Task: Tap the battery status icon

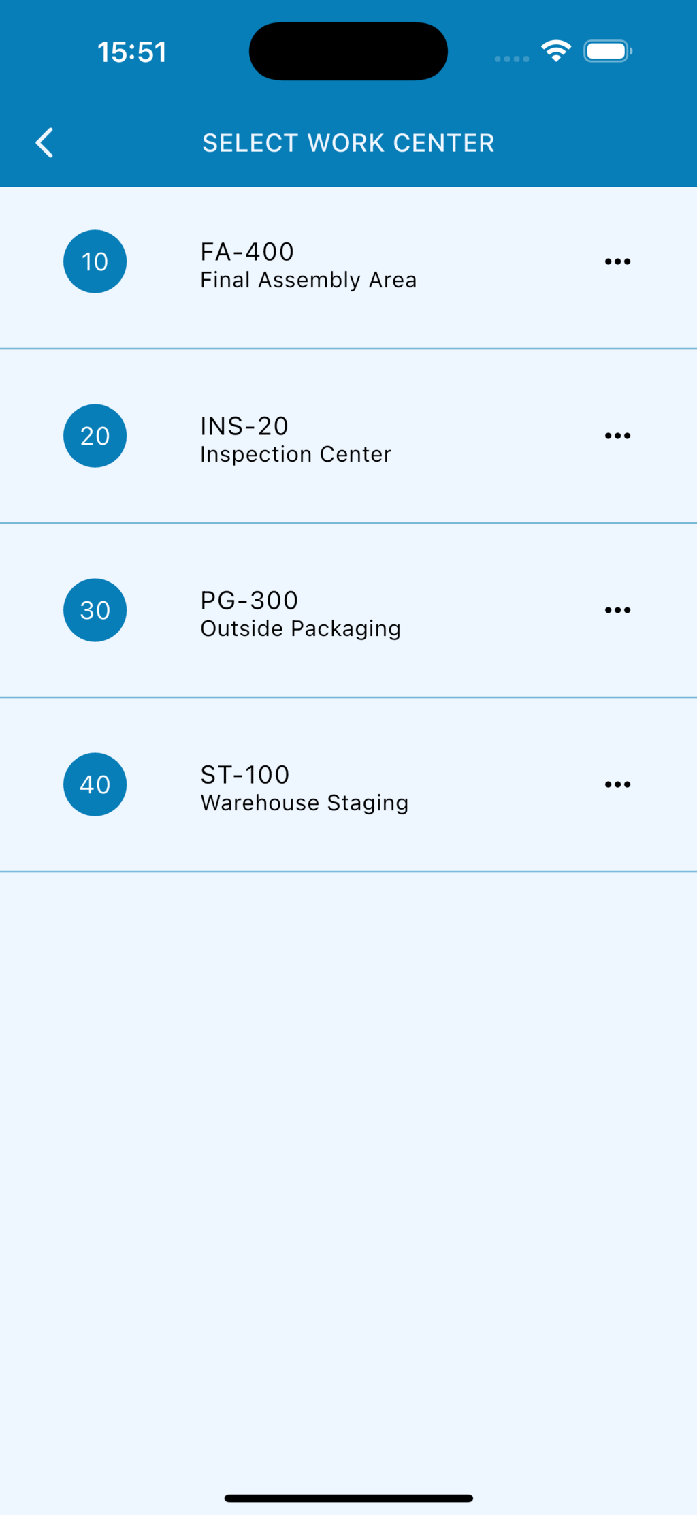Action: pos(607,51)
